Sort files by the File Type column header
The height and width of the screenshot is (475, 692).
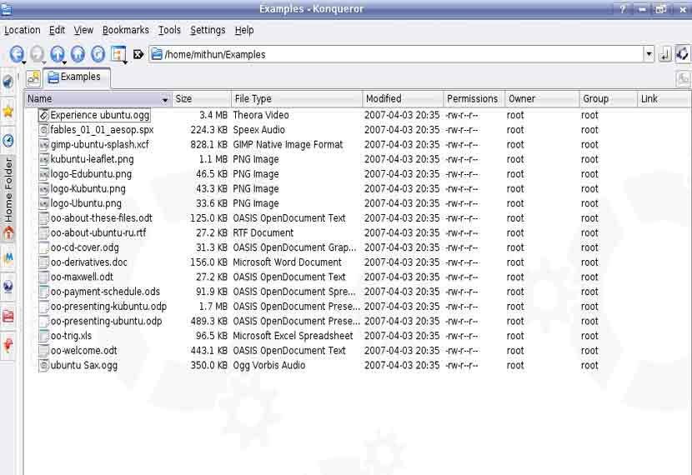[x=297, y=99]
